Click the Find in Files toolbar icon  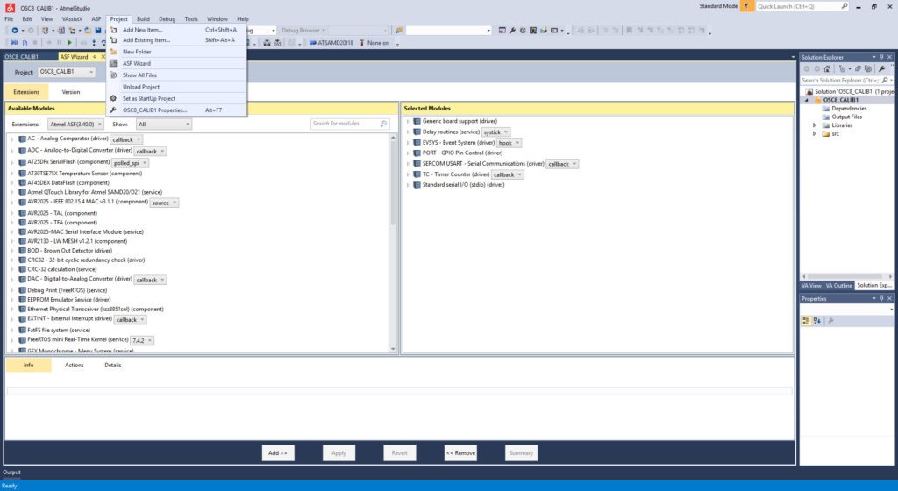(399, 31)
